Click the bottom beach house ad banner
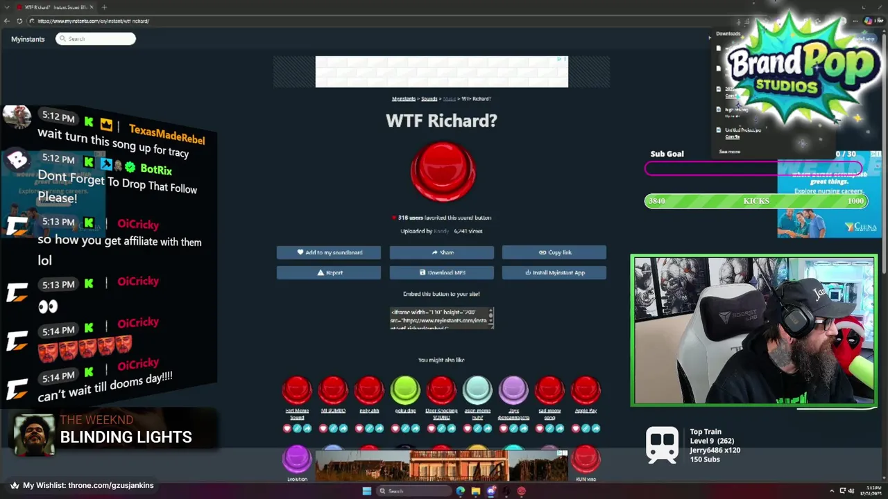This screenshot has width=888, height=499. 441,465
